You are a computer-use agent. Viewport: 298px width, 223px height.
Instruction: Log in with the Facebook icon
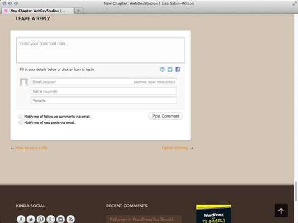[x=177, y=70]
